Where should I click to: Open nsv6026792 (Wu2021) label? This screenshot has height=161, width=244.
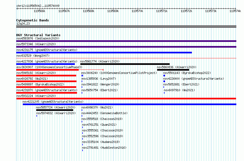[x=32, y=79]
